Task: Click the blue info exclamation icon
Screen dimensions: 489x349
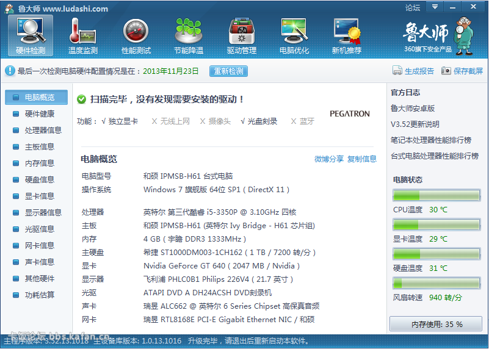Action: [x=10, y=71]
